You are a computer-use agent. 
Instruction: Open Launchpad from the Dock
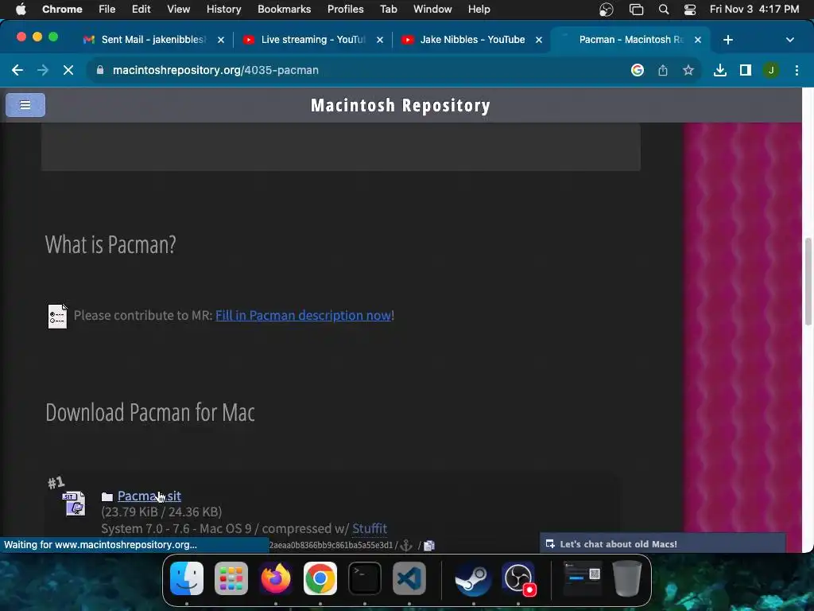pyautogui.click(x=231, y=578)
